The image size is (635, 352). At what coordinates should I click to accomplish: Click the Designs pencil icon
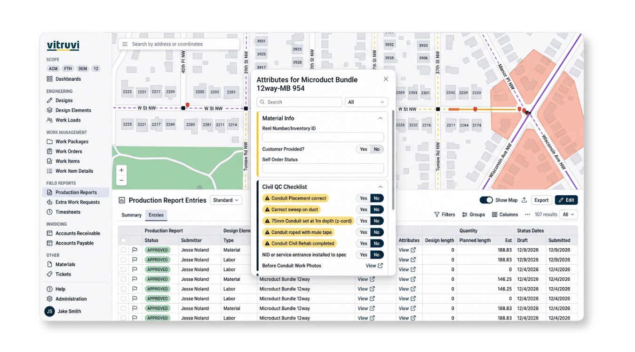(x=49, y=100)
